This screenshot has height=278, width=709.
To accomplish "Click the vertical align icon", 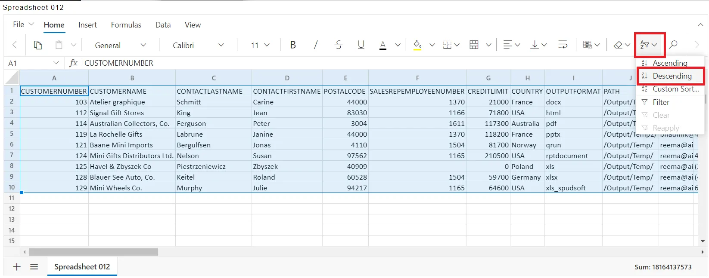I will [x=535, y=45].
